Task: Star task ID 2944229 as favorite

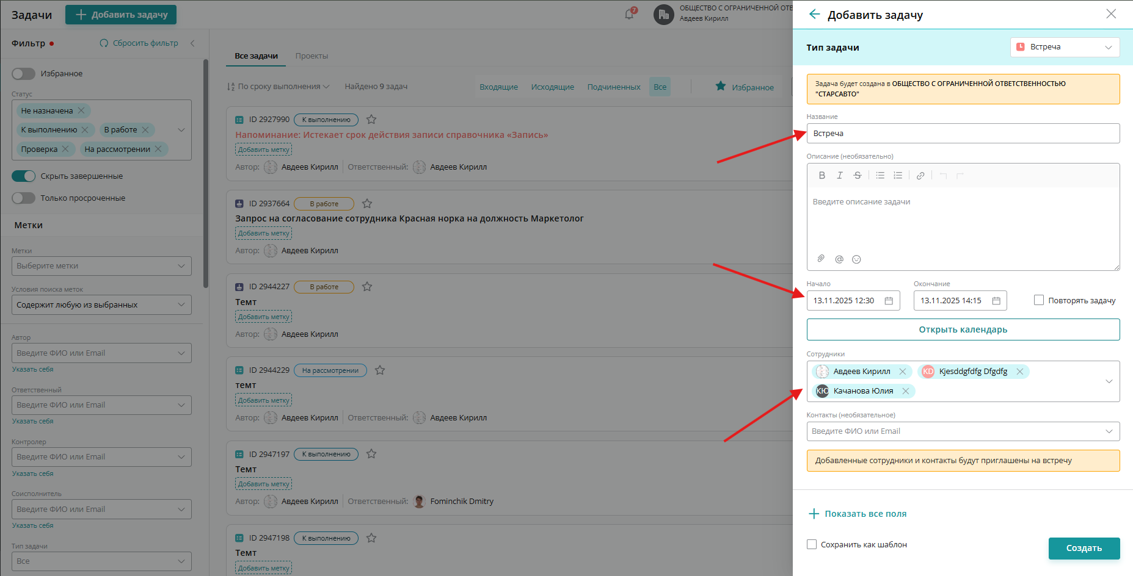Action: pyautogui.click(x=380, y=370)
